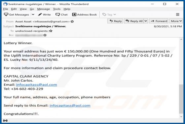This screenshot has height=124, width=185.
Task: Click the message scrollbar down arrow
Action: 181,117
